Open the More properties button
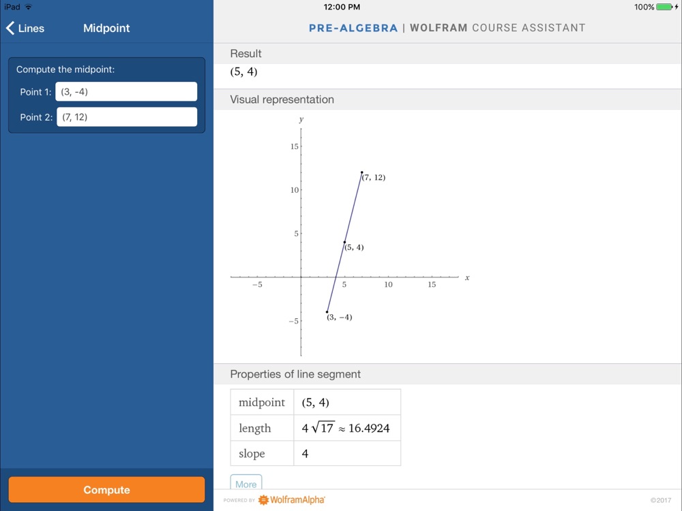 (x=246, y=483)
